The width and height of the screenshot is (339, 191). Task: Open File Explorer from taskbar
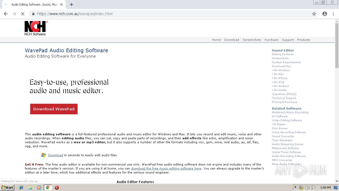pos(30,188)
